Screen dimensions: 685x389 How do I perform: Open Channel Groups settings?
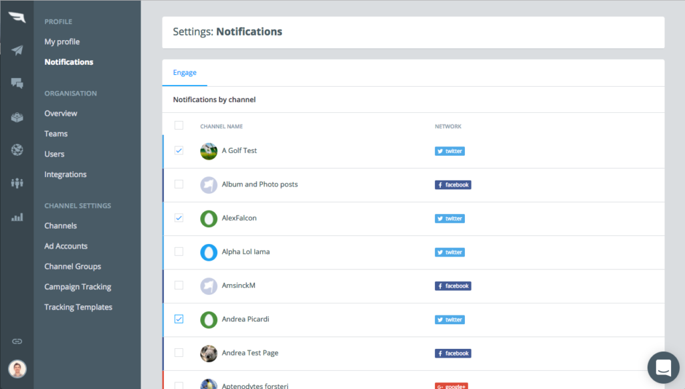(x=72, y=266)
